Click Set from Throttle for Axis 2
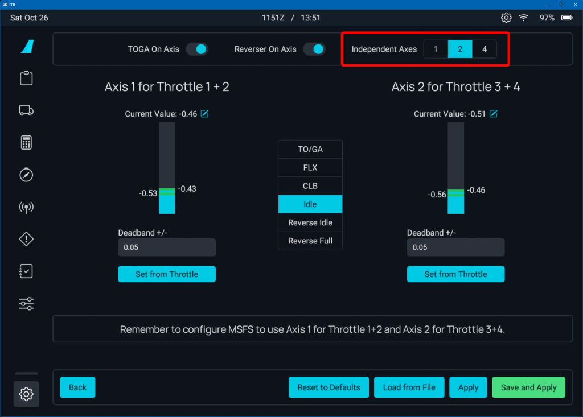The width and height of the screenshot is (583, 417). pyautogui.click(x=455, y=274)
